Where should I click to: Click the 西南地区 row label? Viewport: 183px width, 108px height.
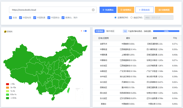coord(103,87)
